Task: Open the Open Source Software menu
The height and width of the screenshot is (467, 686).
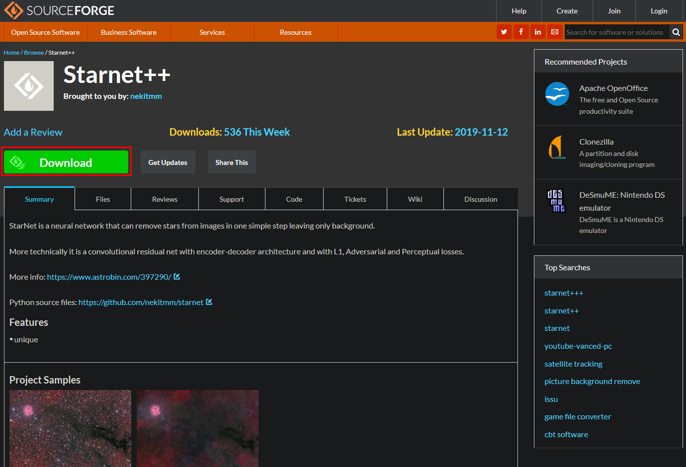Action: pos(46,32)
